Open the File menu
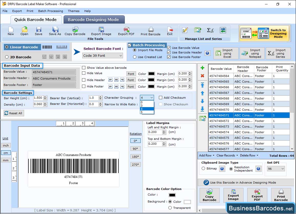The image size is (296, 214). (5, 11)
